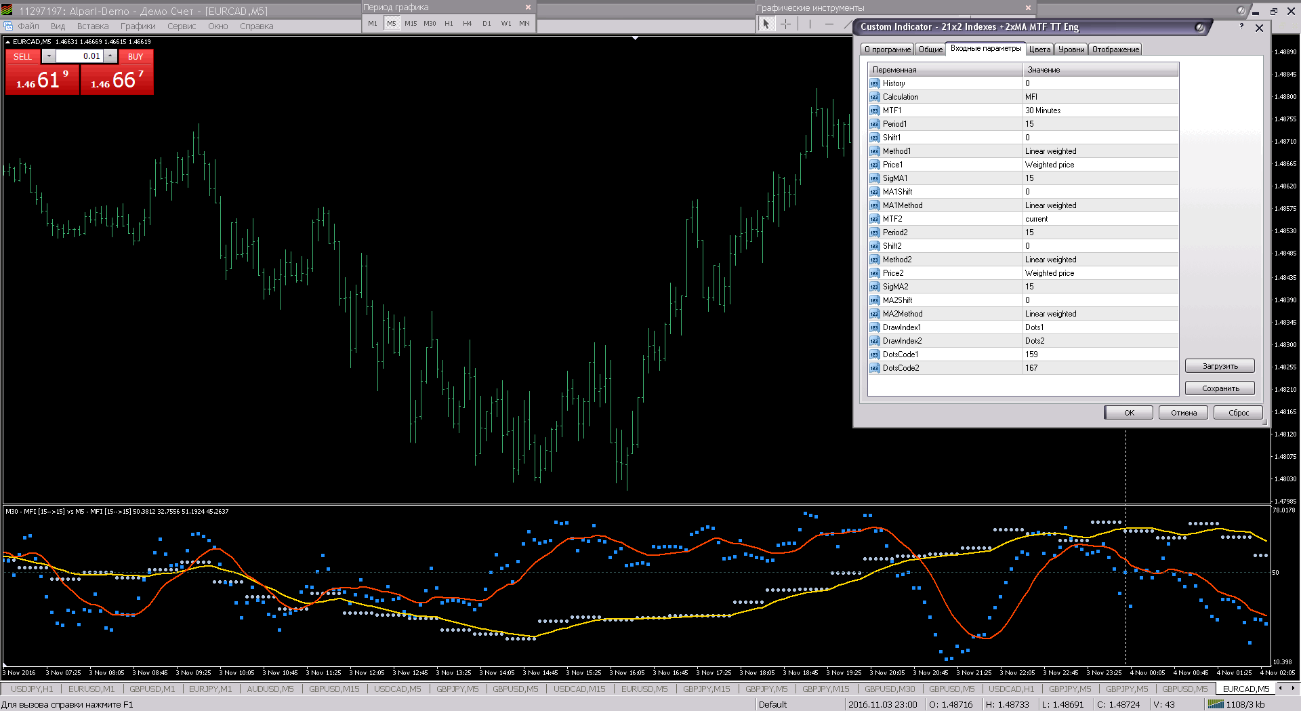Click the SELL button
Image resolution: width=1301 pixels, height=711 pixels.
(x=23, y=57)
